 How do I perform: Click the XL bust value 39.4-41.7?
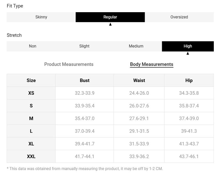pyautogui.click(x=85, y=144)
